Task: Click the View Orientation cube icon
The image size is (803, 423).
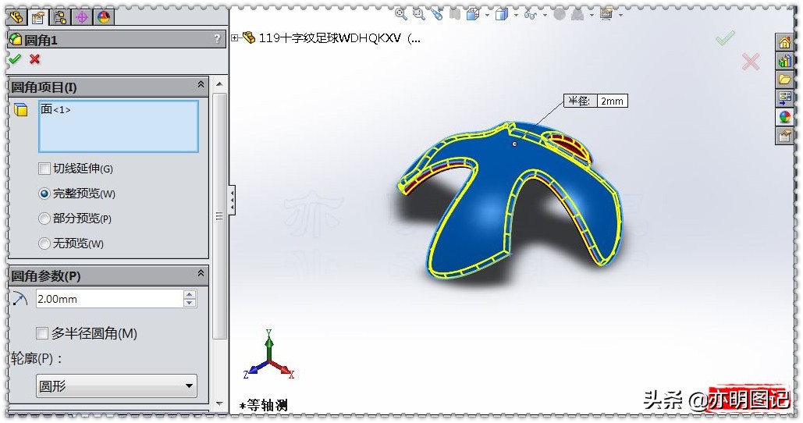Action: click(473, 14)
